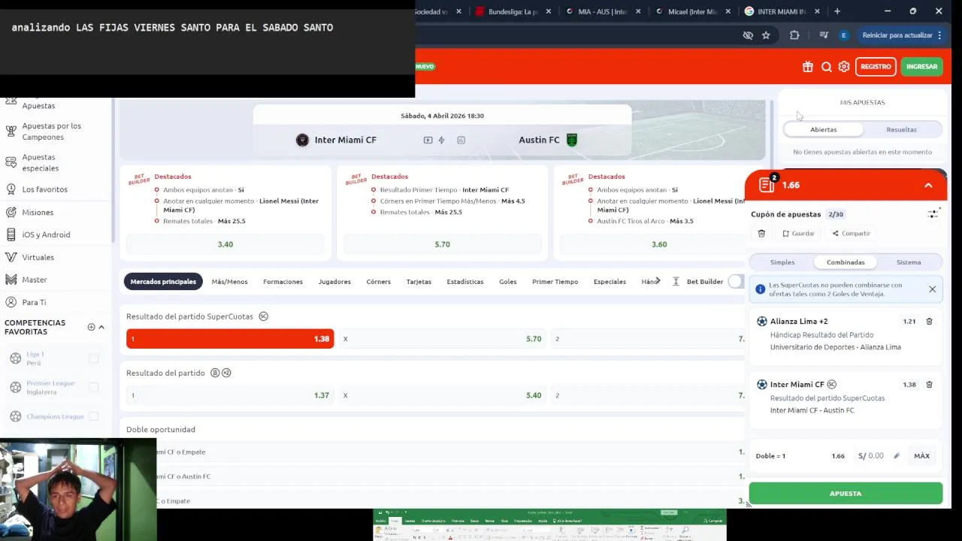Image resolution: width=962 pixels, height=541 pixels.
Task: Select Primer Tiempo market tab
Action: pyautogui.click(x=555, y=282)
